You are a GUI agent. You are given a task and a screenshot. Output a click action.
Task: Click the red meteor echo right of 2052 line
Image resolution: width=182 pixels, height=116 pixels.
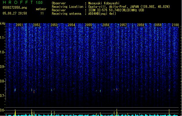tap(34, 92)
